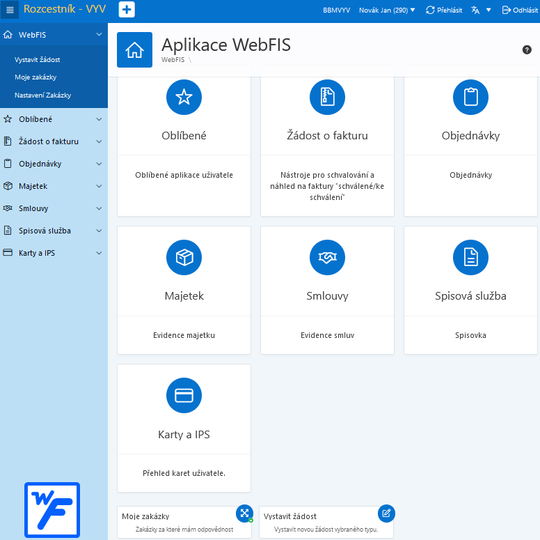Expand the Objednávky sidebar chevron
The width and height of the screenshot is (540, 540).
coord(100,164)
